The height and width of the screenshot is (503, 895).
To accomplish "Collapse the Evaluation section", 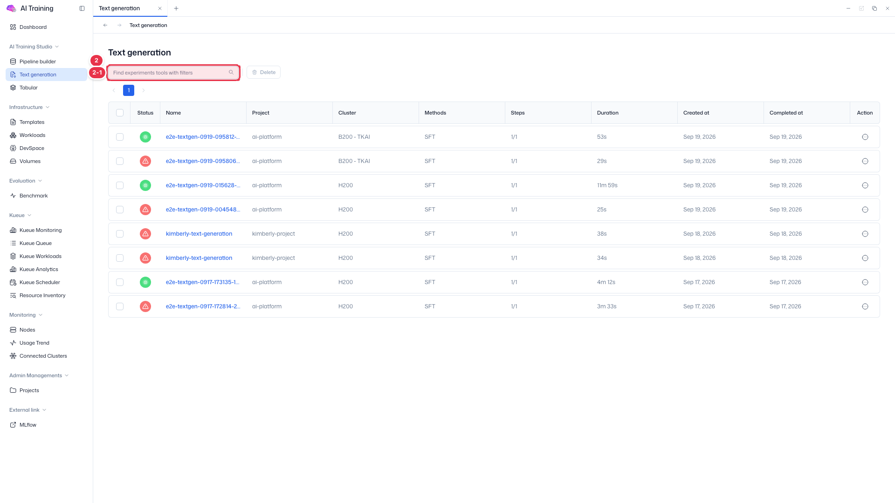I will coord(26,181).
